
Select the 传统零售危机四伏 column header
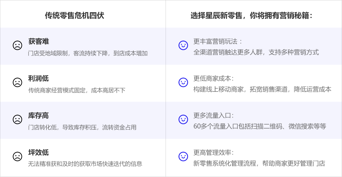pyautogui.click(x=74, y=15)
